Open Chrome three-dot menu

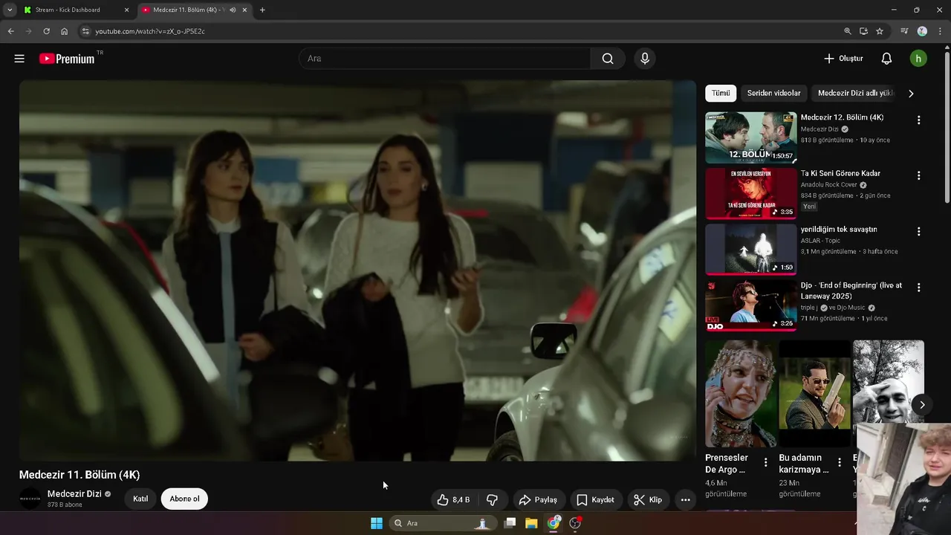(x=939, y=31)
